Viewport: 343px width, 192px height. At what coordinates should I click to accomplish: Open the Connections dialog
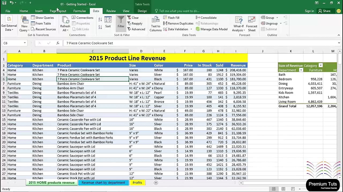(83, 18)
